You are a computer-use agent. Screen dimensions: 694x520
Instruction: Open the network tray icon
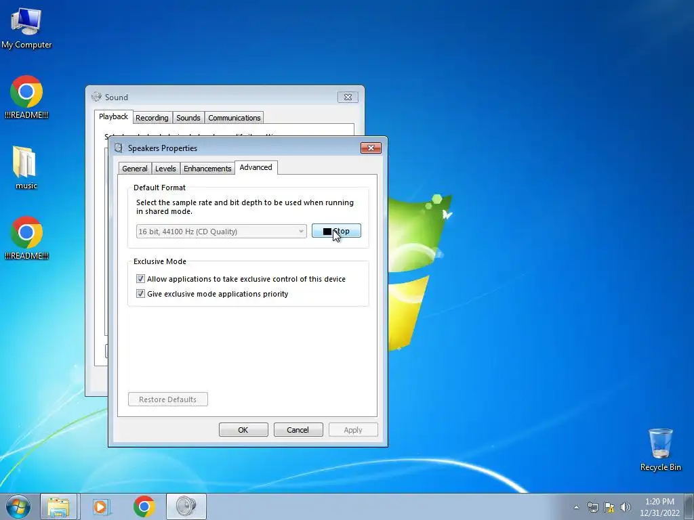(x=592, y=507)
